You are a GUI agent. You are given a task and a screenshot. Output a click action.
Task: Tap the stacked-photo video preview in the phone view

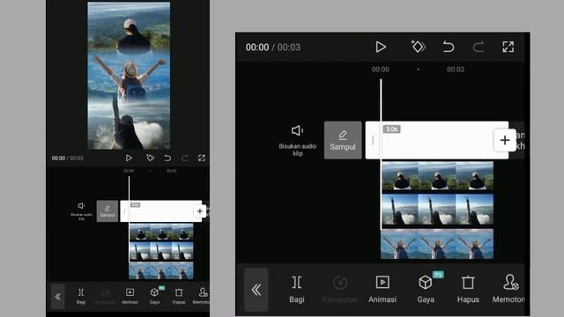click(x=129, y=76)
